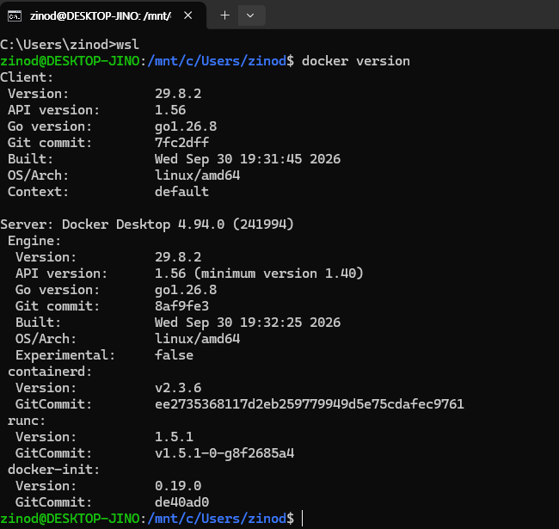Viewport: 559px width, 529px height.
Task: Click the 'Client:' heading line
Action: 27,77
